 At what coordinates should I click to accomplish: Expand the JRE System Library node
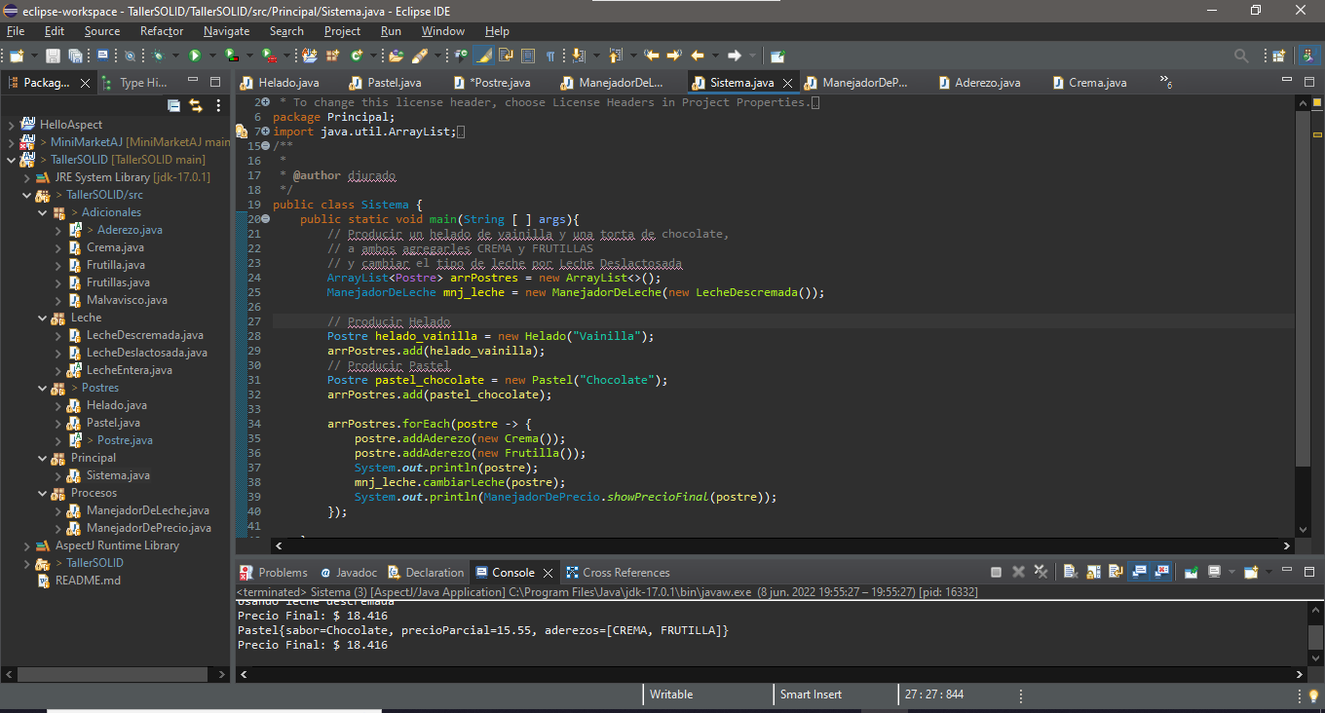click(27, 177)
